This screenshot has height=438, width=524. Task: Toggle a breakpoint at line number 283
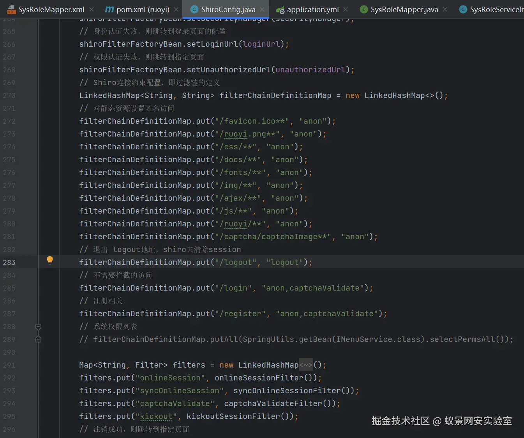coord(9,262)
